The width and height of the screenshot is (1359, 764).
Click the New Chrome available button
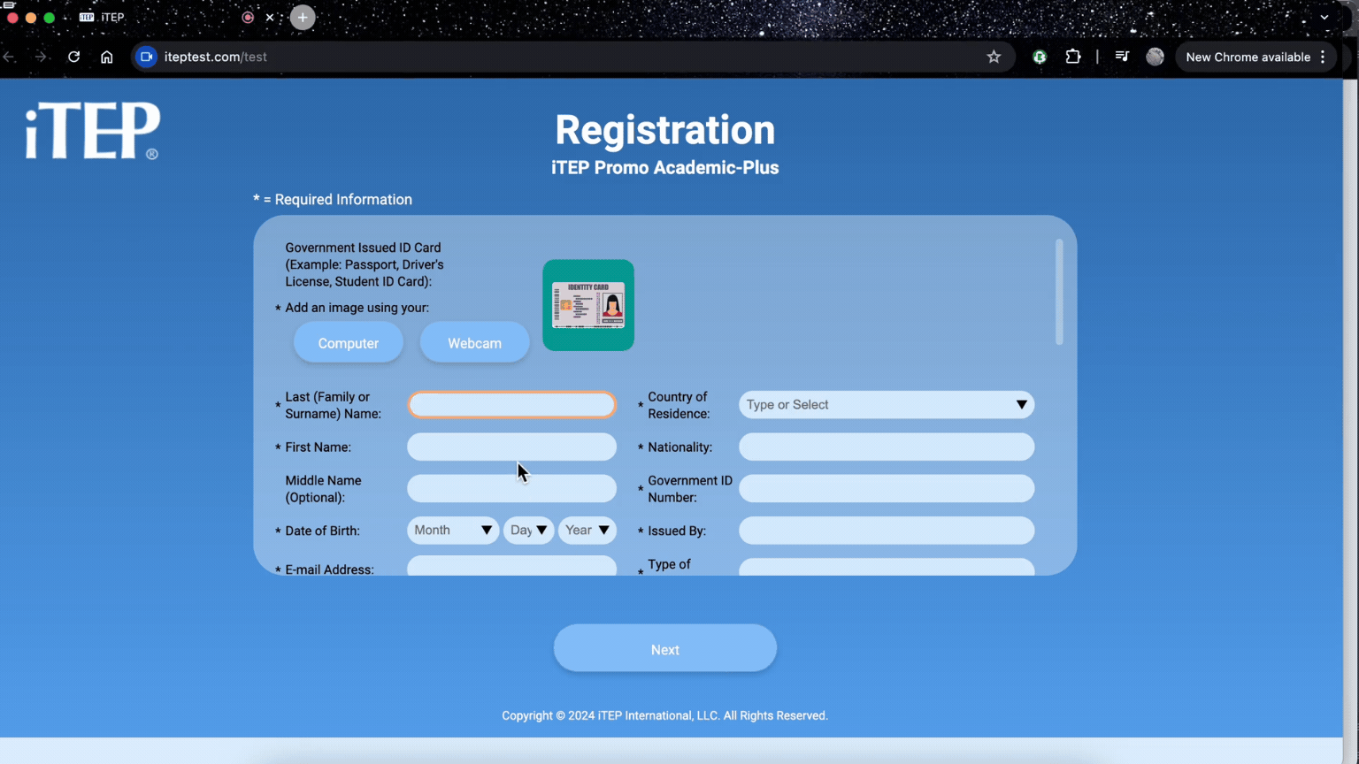[x=1255, y=57]
